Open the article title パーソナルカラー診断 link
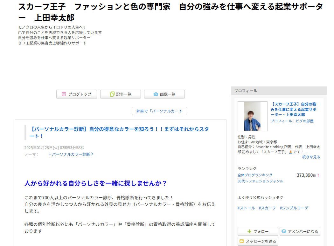 point(120,132)
